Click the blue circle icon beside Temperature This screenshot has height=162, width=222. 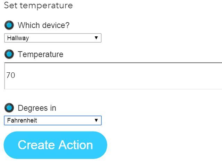click(9, 54)
